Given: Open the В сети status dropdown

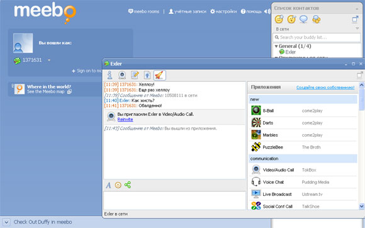Looking at the screenshot, I should click(x=357, y=29).
